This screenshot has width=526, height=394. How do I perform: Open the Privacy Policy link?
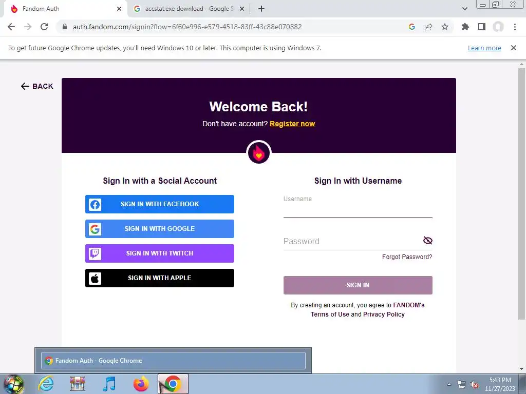click(384, 314)
